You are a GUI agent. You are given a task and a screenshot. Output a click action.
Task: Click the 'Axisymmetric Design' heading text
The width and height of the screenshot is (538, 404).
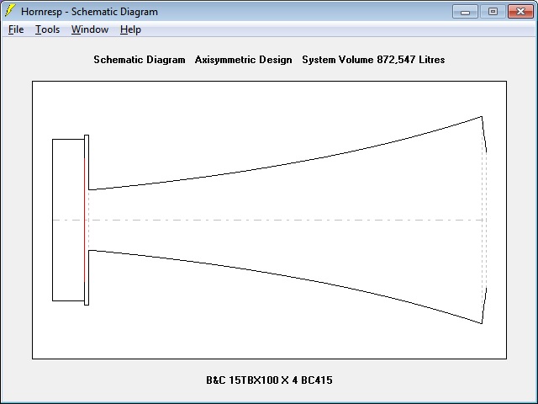click(x=243, y=60)
